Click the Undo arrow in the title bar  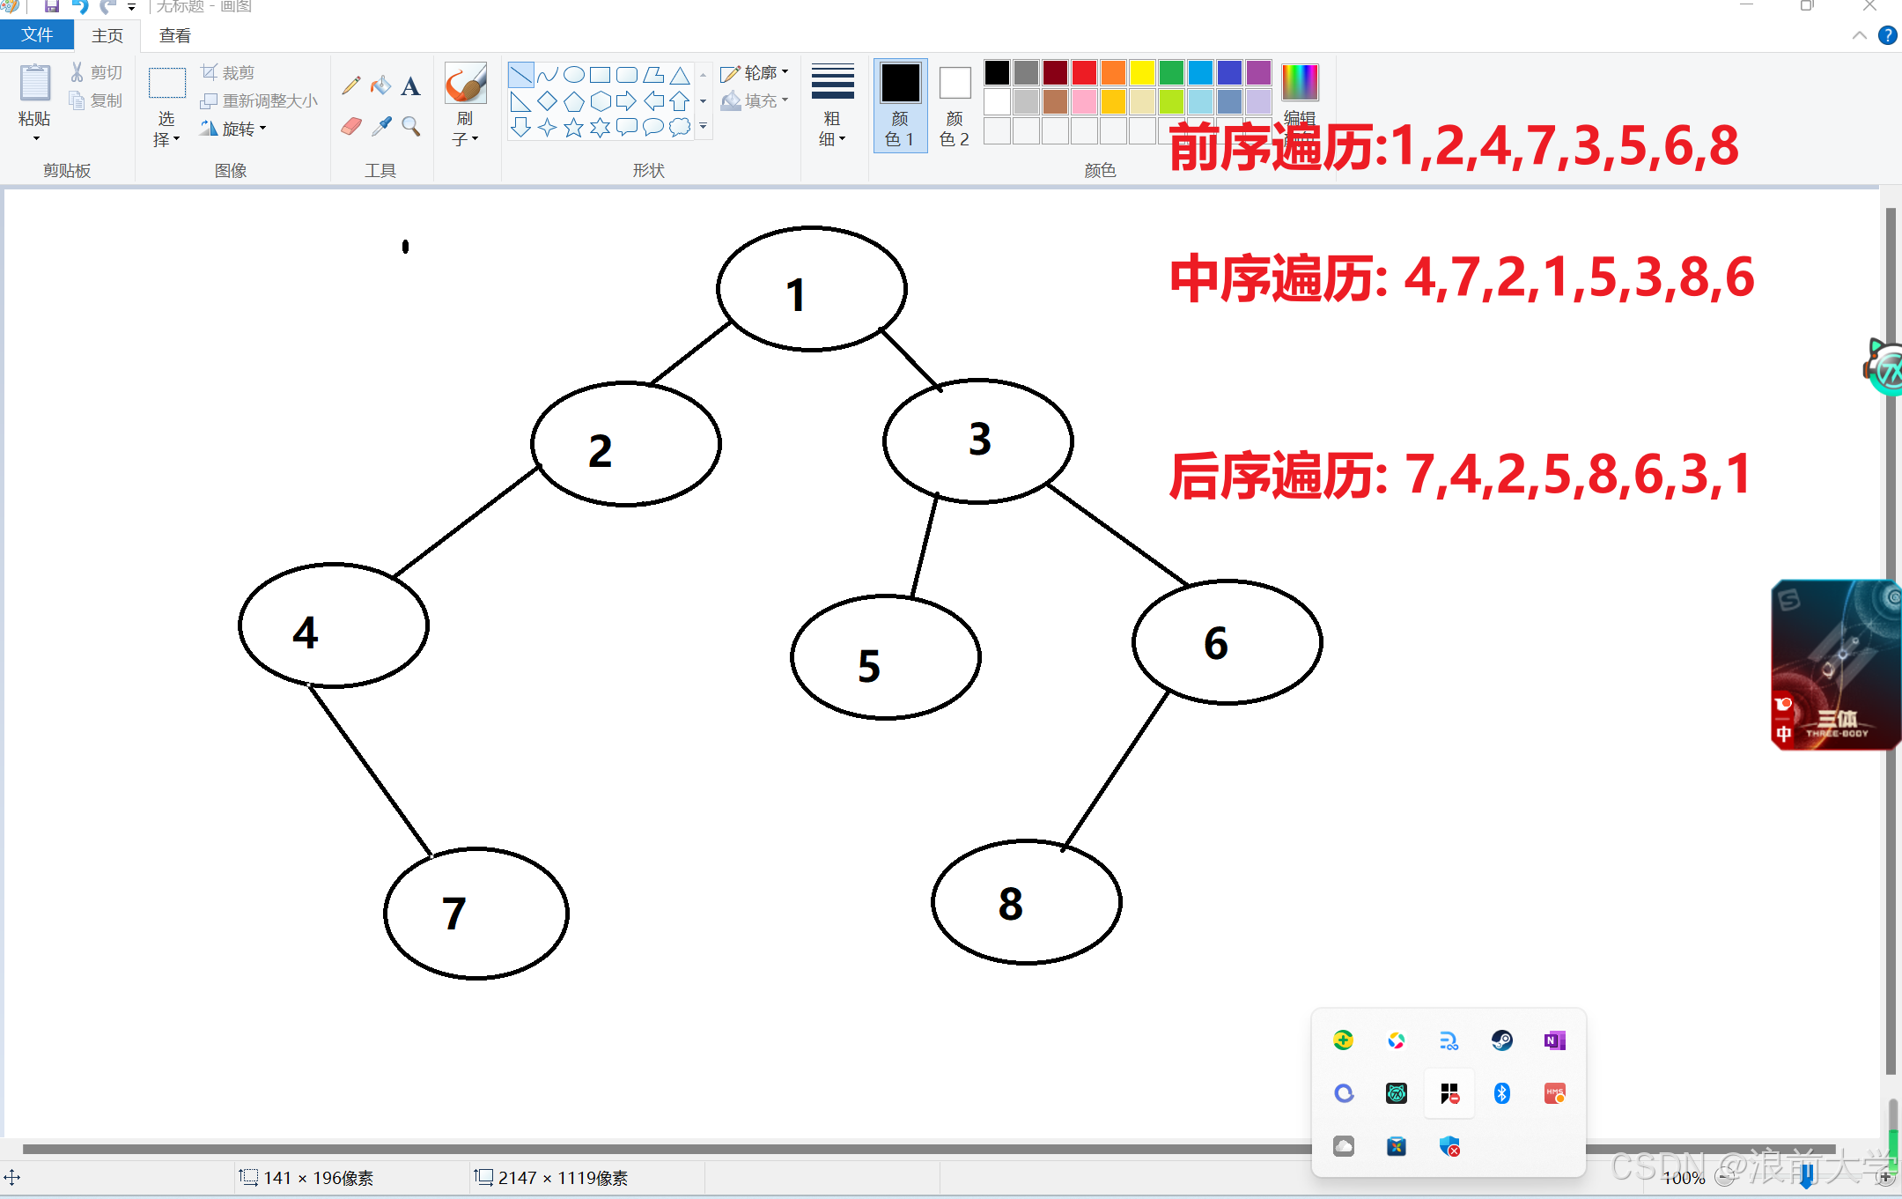point(79,7)
